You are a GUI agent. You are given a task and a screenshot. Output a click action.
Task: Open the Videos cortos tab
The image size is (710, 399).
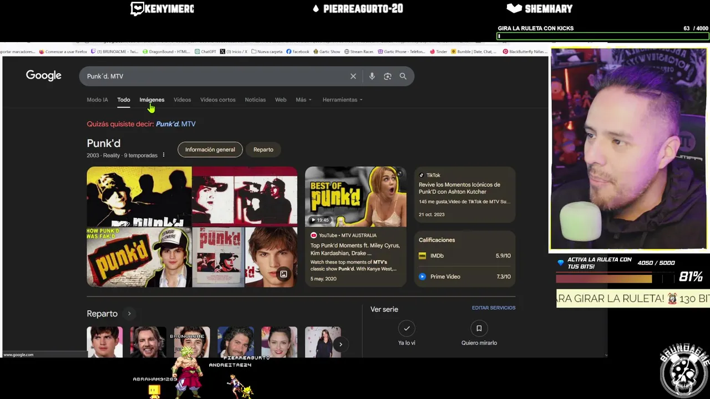217,100
